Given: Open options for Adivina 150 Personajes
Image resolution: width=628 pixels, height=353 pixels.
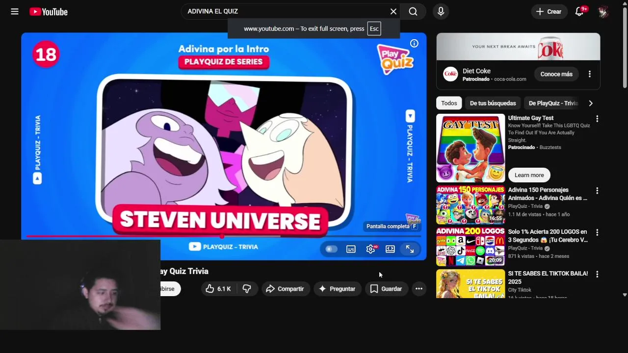Looking at the screenshot, I should click(597, 191).
